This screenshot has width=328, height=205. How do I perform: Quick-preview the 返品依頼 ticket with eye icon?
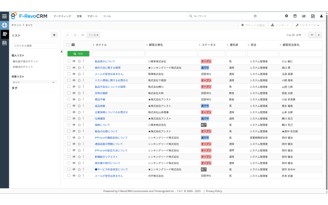click(74, 106)
